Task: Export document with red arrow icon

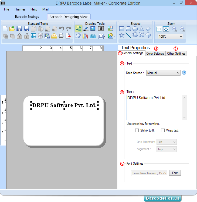Action: pyautogui.click(x=68, y=36)
